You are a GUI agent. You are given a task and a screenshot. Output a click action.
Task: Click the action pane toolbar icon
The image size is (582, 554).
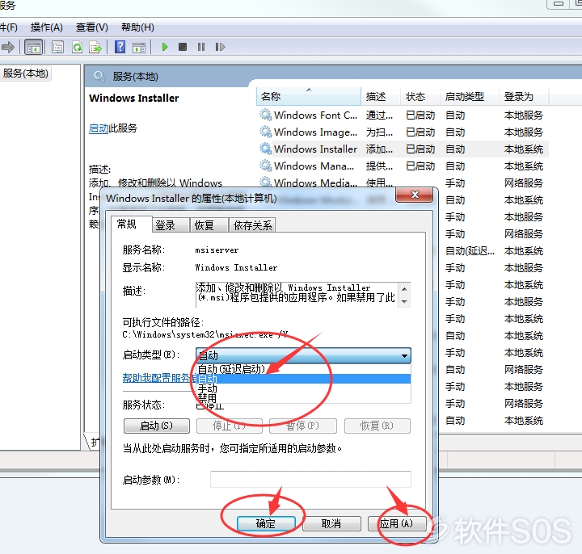[139, 48]
